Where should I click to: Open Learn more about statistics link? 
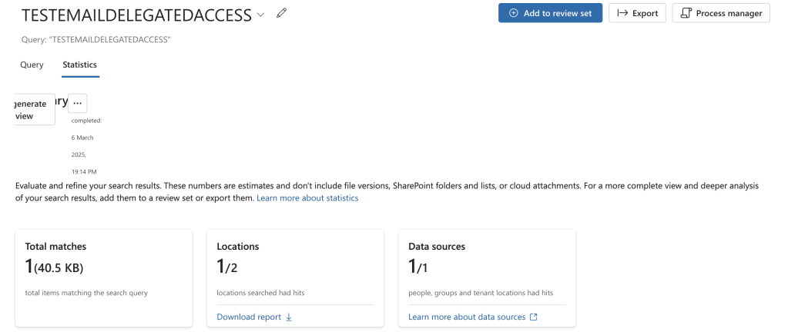307,198
